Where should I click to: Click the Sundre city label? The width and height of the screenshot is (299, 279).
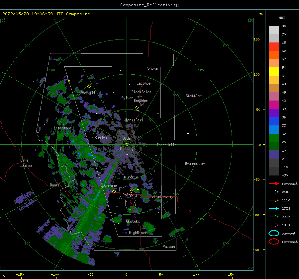coord(101,137)
